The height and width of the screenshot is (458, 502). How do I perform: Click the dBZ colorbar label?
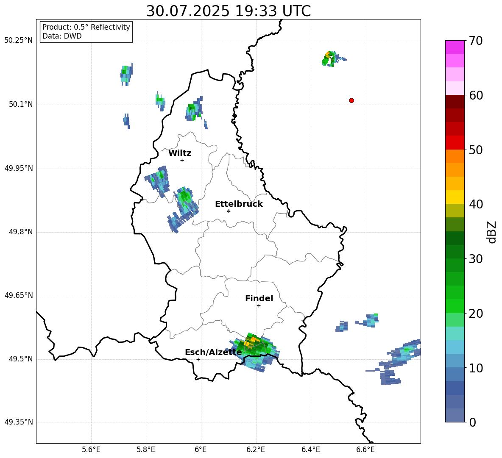pos(491,232)
